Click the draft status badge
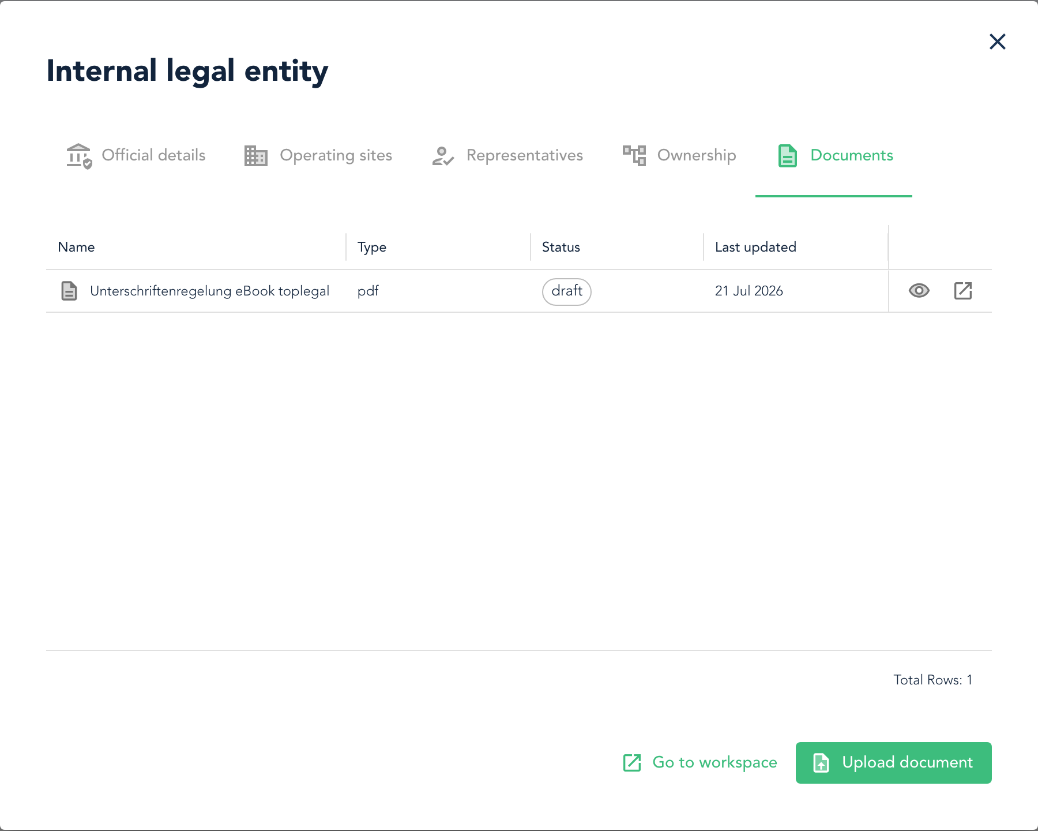Image resolution: width=1038 pixels, height=831 pixels. (x=567, y=291)
